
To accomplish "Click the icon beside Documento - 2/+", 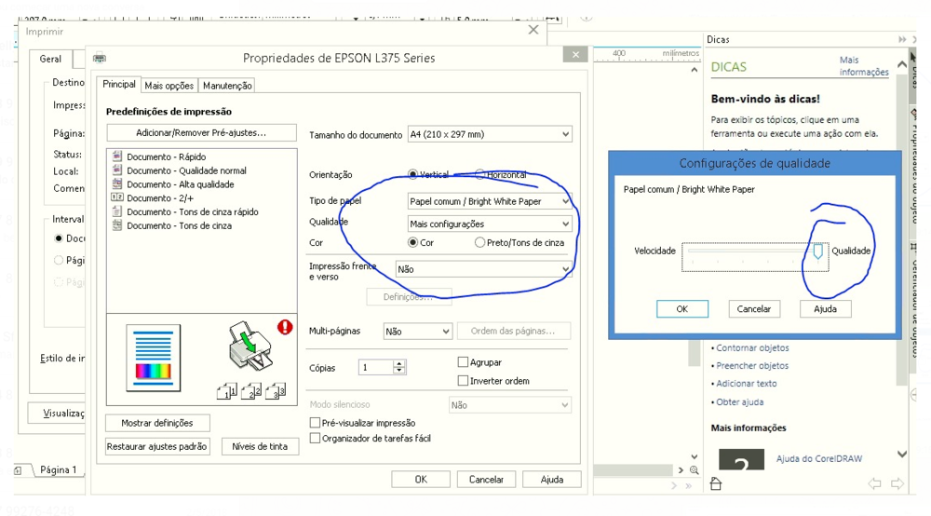I will click(117, 197).
